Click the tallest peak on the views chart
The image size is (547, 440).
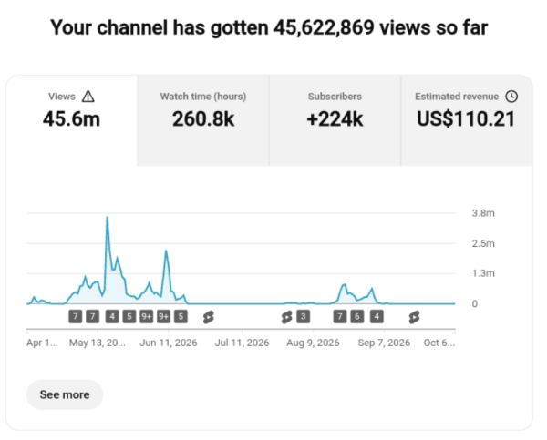tap(107, 217)
